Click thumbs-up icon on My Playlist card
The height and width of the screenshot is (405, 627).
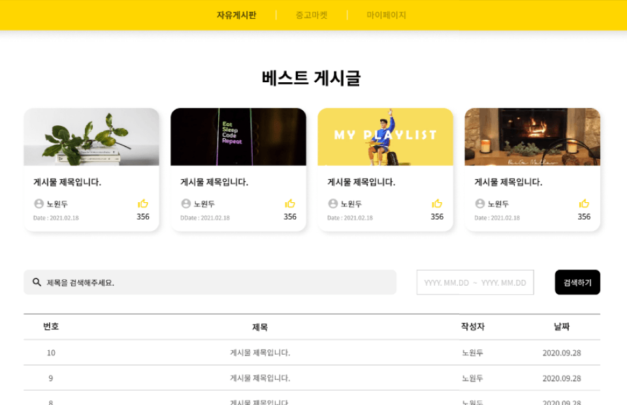(437, 203)
